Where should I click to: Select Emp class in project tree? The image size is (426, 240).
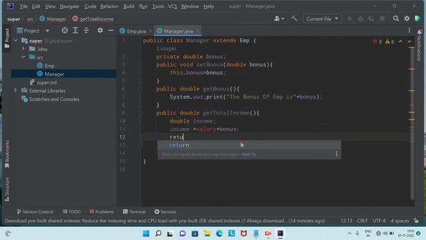[x=49, y=65]
